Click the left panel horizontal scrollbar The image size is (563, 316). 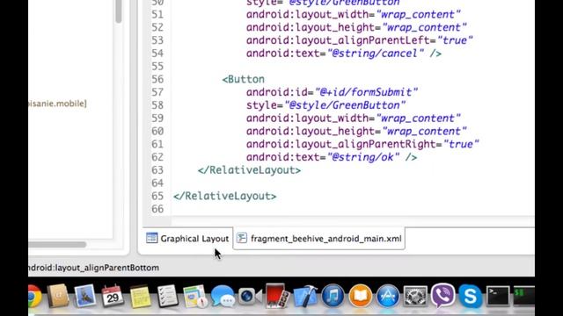click(x=57, y=244)
